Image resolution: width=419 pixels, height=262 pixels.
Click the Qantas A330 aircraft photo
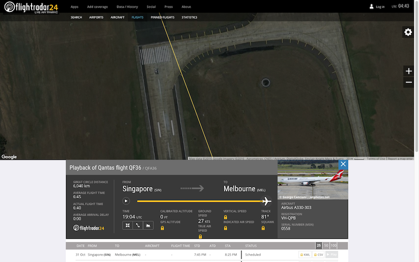coord(313,180)
